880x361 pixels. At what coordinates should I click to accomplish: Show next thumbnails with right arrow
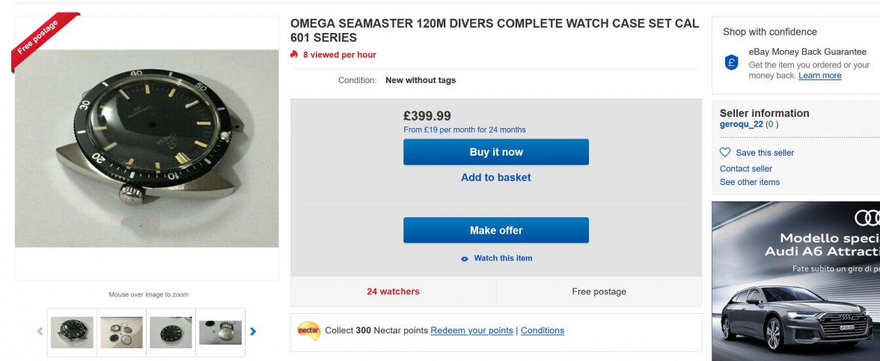point(253,331)
